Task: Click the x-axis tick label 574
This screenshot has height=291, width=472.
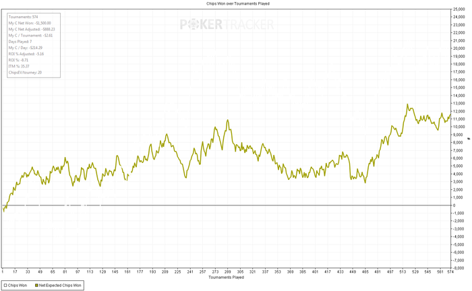Action: 450,271
